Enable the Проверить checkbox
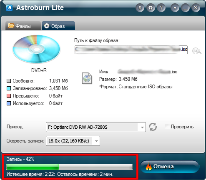206x180 pixels. click(x=167, y=127)
